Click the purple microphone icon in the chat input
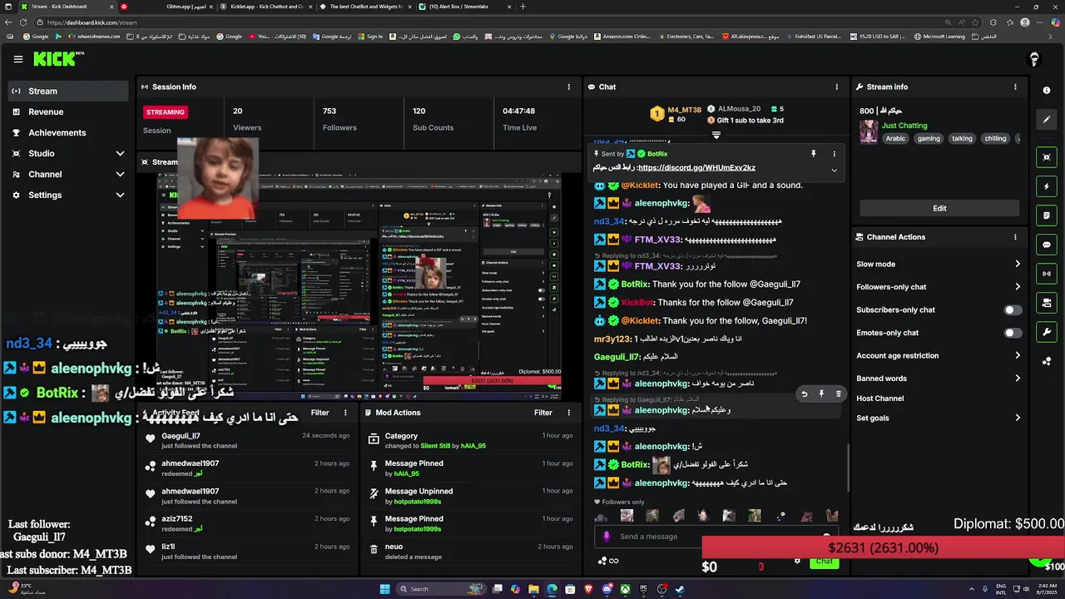Viewport: 1065px width, 599px height. (606, 537)
